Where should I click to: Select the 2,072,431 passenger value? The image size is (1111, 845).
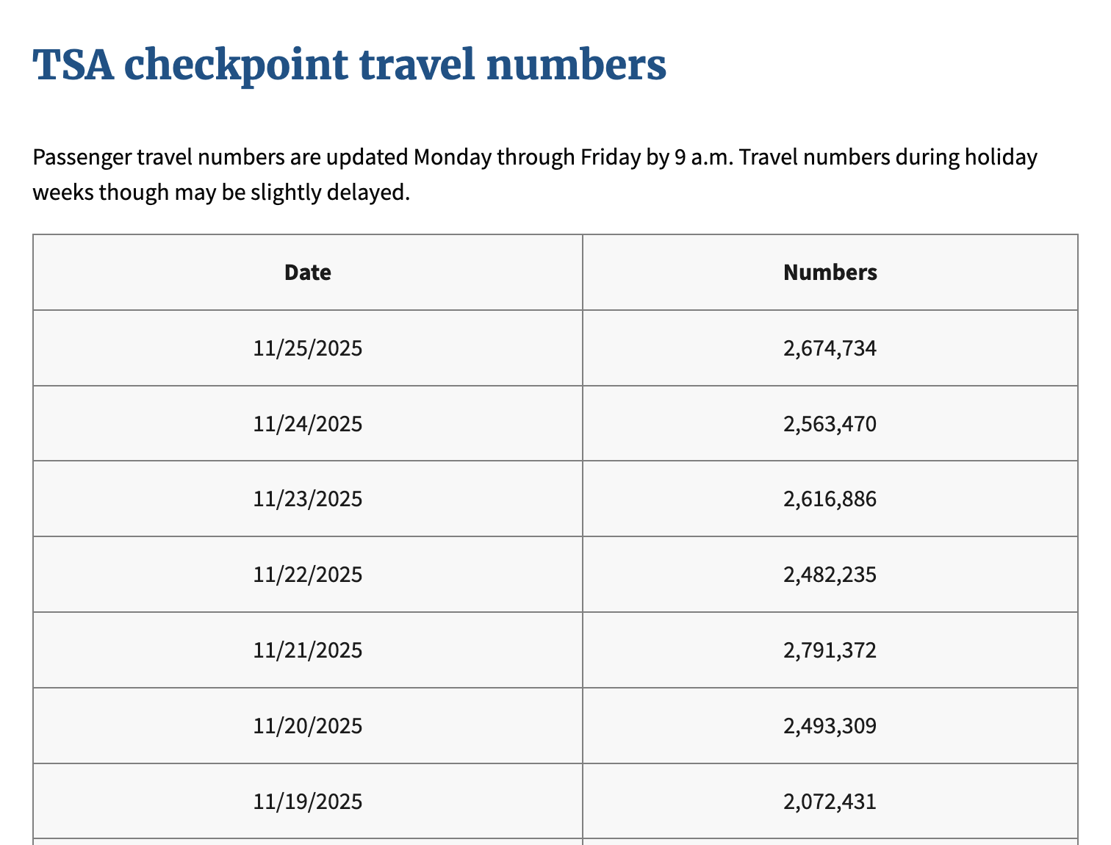click(x=830, y=801)
